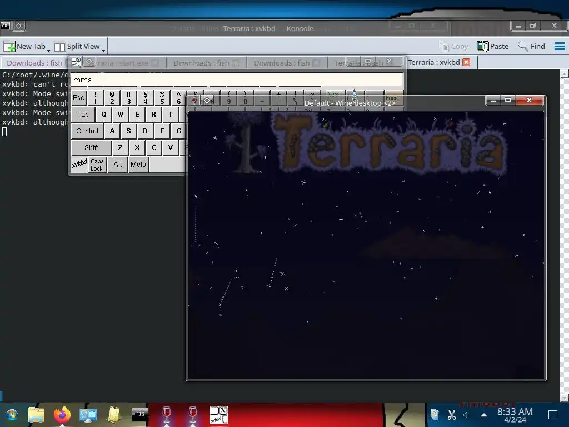Click the % 5 key on xvkbd
The height and width of the screenshot is (427, 569).
tap(162, 97)
